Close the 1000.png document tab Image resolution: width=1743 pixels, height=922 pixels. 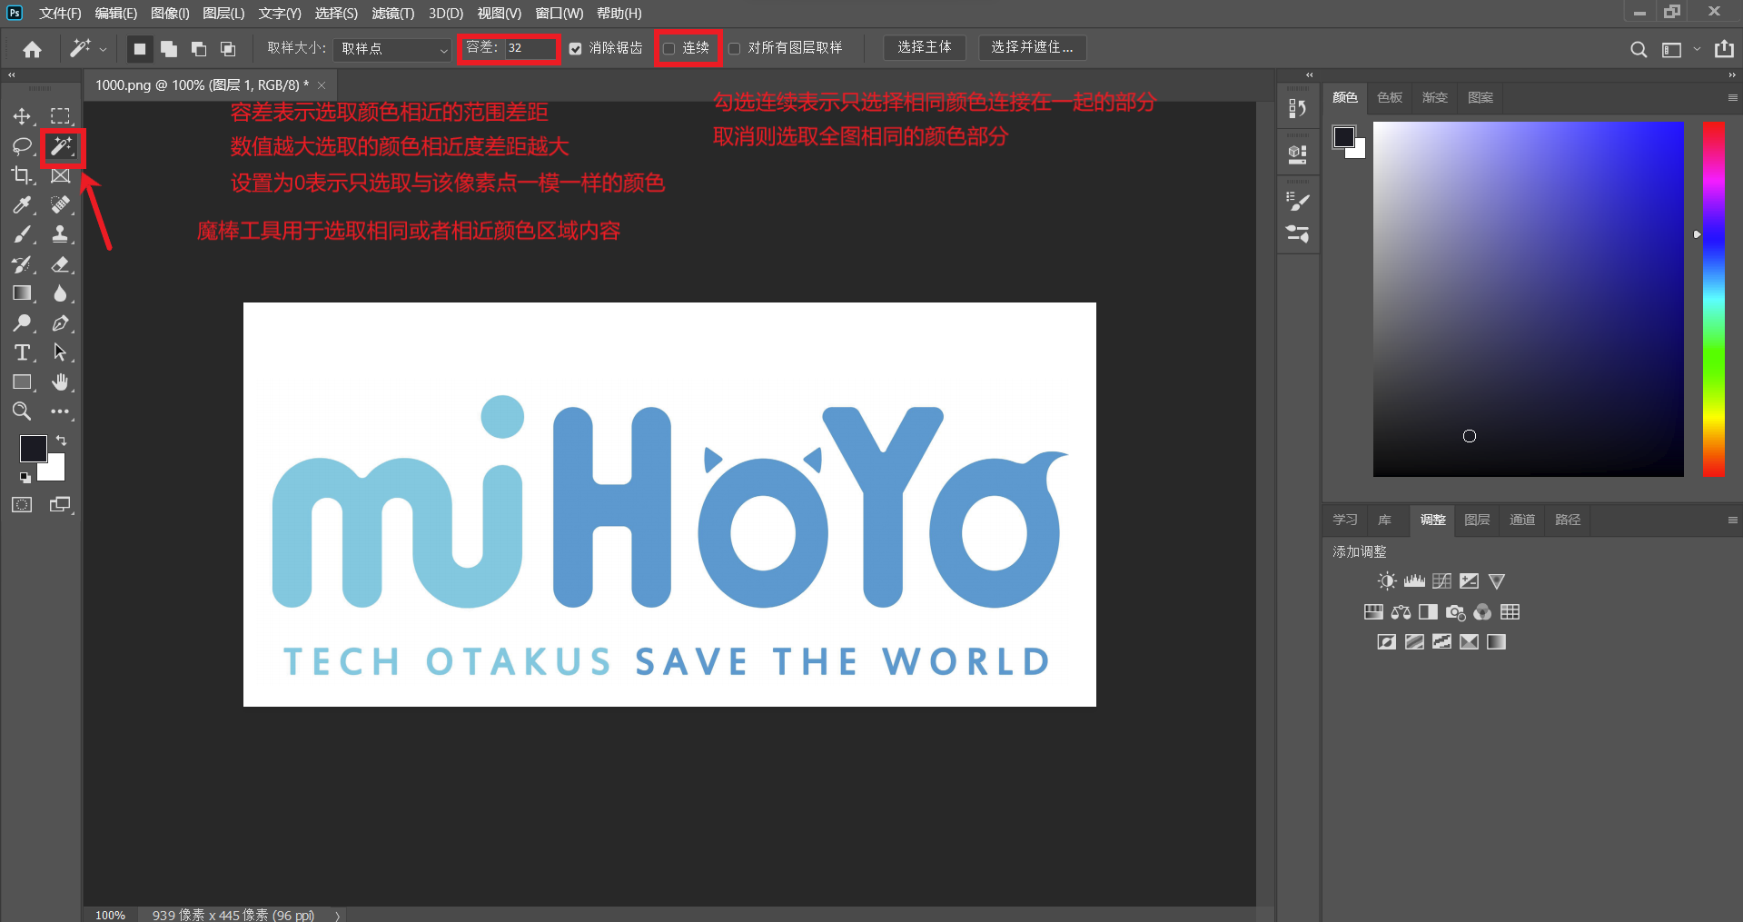[322, 85]
